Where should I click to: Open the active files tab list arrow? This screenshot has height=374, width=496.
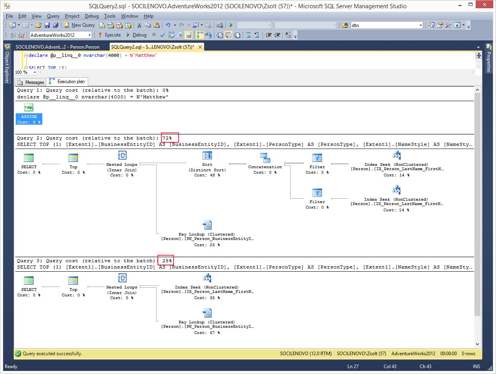(478, 47)
